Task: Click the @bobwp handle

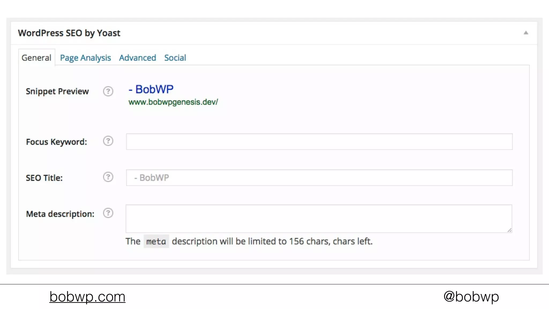Action: [471, 297]
